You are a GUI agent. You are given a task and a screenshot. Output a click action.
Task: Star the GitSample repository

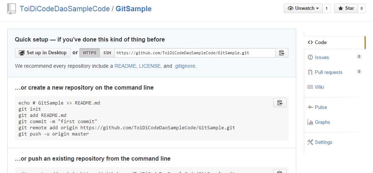(x=346, y=8)
